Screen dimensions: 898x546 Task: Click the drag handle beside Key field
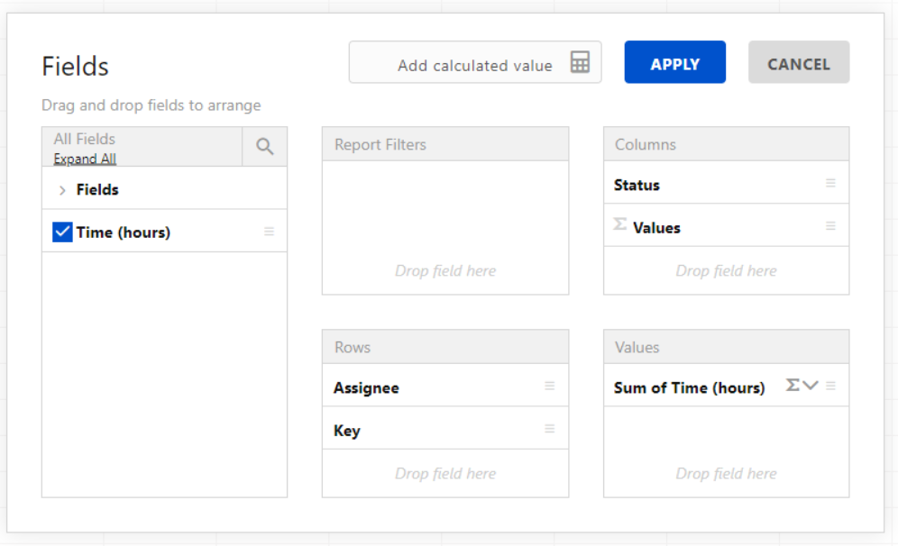[549, 429]
